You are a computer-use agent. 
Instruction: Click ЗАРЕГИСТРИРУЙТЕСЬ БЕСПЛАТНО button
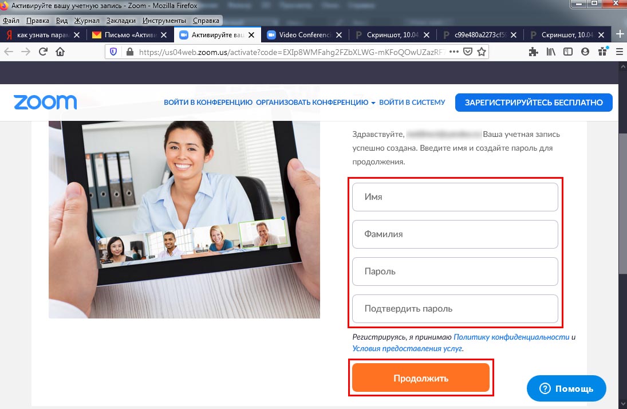[534, 103]
